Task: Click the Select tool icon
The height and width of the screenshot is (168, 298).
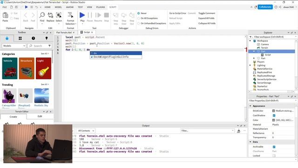Action: click(59, 15)
